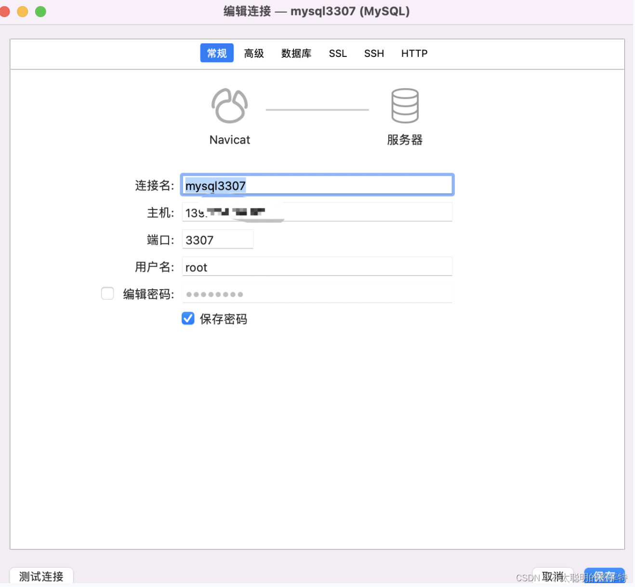Click the 服务器 label under database icon
The width and height of the screenshot is (635, 587).
click(x=405, y=140)
